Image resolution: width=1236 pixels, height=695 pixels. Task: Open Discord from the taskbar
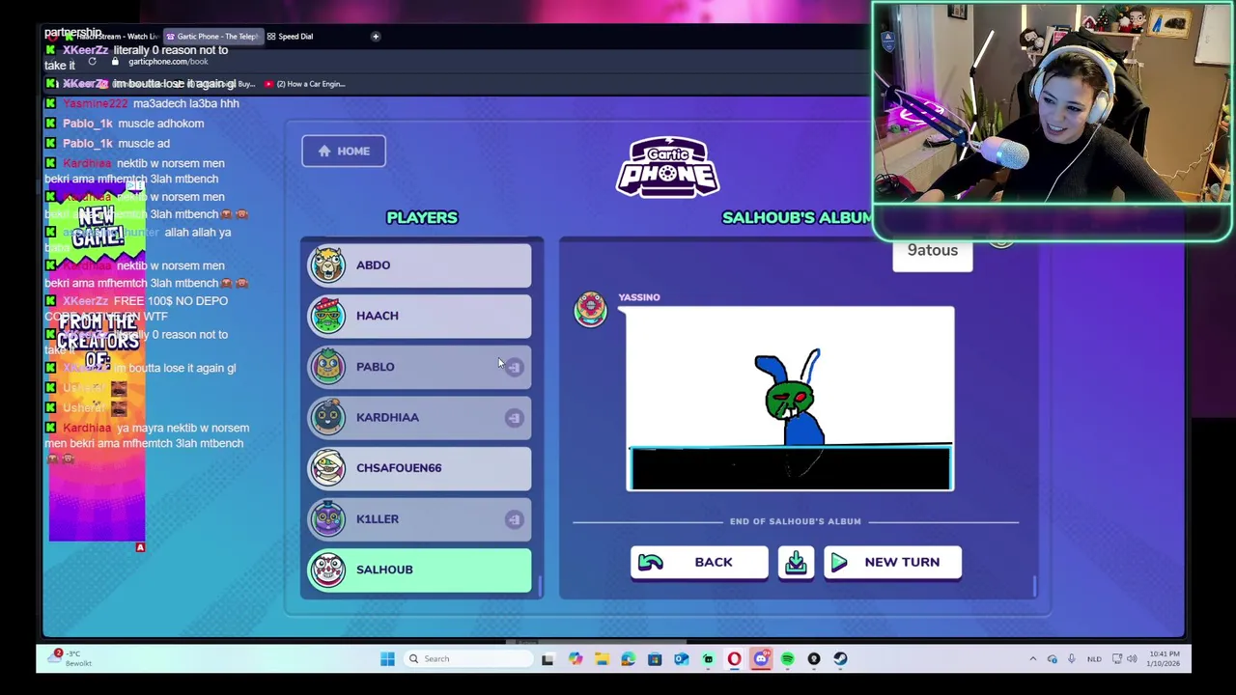(761, 659)
